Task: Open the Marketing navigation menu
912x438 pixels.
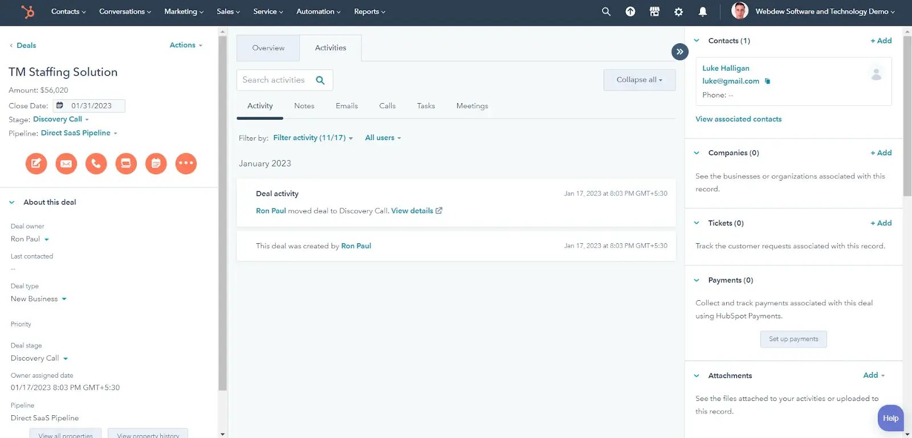Action: tap(184, 11)
